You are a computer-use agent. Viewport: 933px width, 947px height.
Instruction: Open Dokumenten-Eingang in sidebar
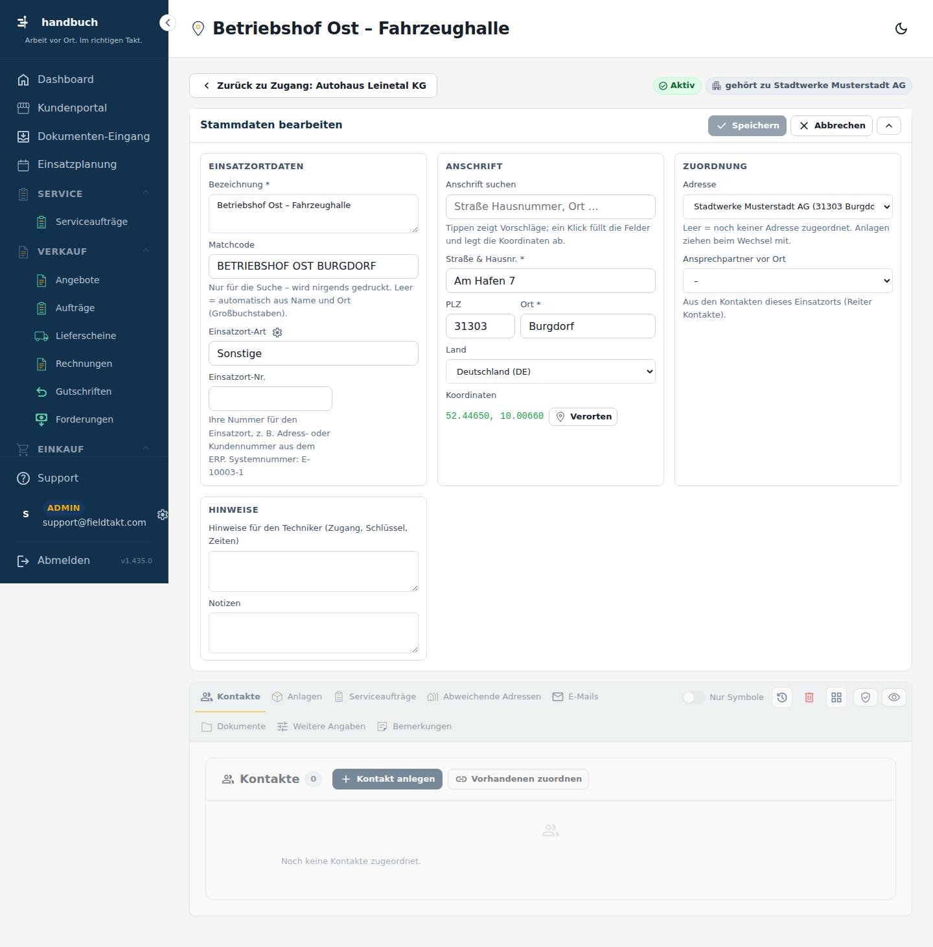(84, 137)
